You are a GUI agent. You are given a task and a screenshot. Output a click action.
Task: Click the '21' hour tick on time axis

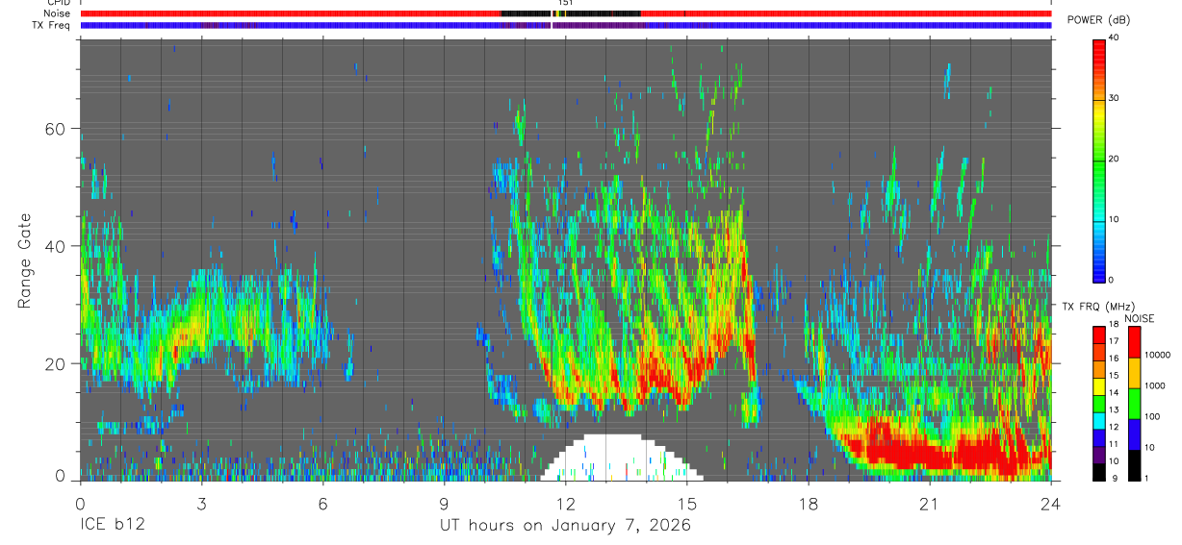point(929,503)
